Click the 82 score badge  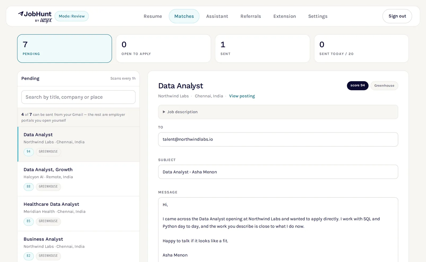click(28, 256)
